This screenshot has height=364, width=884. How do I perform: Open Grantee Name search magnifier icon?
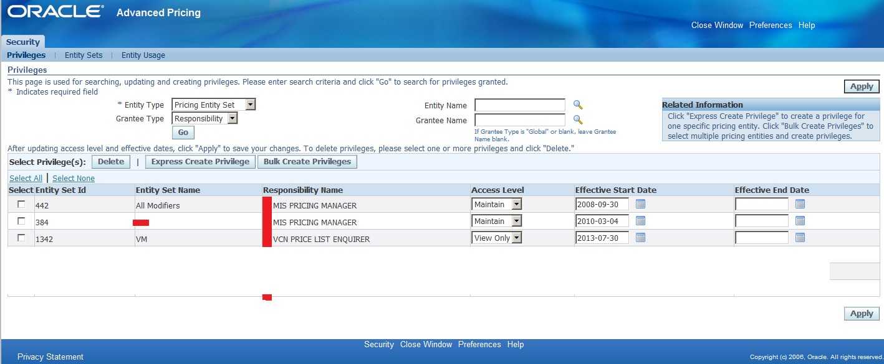coord(578,119)
